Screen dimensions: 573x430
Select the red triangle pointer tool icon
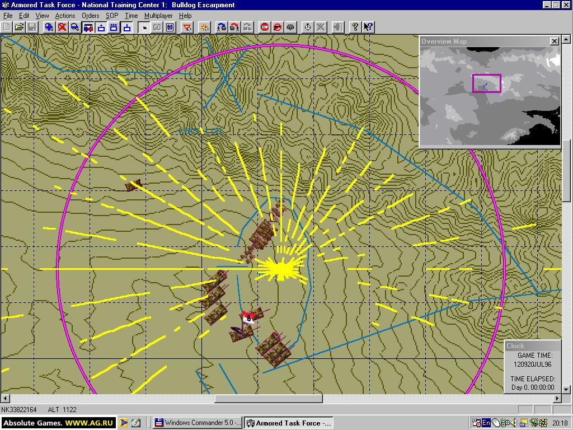coord(187,27)
